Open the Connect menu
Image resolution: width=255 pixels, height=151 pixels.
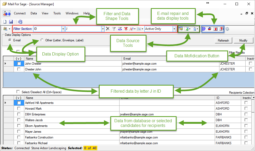(20, 13)
